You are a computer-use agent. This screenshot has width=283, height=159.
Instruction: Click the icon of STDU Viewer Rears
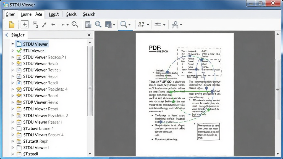click(19, 122)
